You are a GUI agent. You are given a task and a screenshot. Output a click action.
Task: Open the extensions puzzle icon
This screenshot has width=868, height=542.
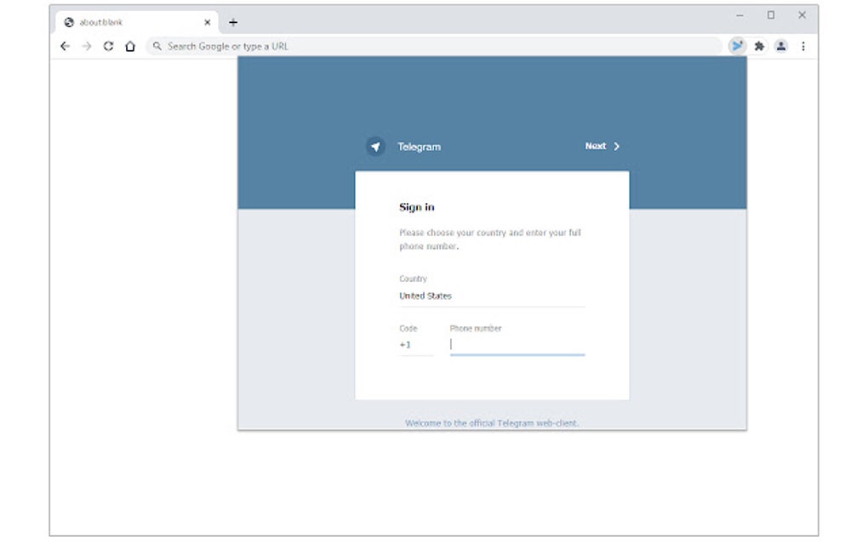click(x=760, y=46)
